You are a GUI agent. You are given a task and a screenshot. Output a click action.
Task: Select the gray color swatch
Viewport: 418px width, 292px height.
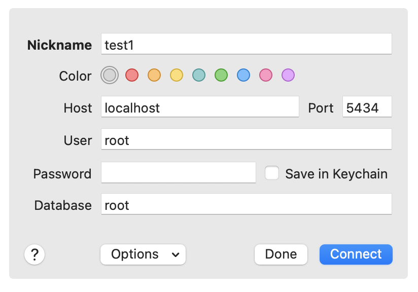tap(110, 75)
